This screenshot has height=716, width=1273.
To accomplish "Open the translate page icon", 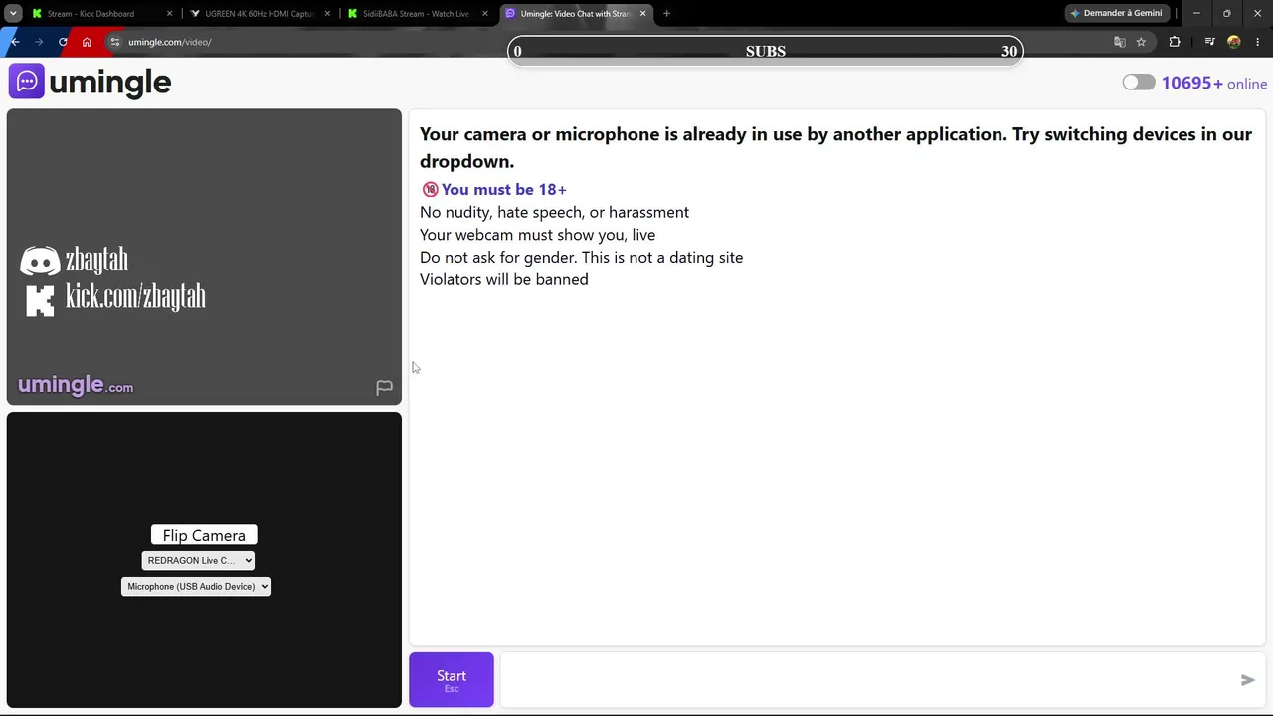I will coord(1119,42).
